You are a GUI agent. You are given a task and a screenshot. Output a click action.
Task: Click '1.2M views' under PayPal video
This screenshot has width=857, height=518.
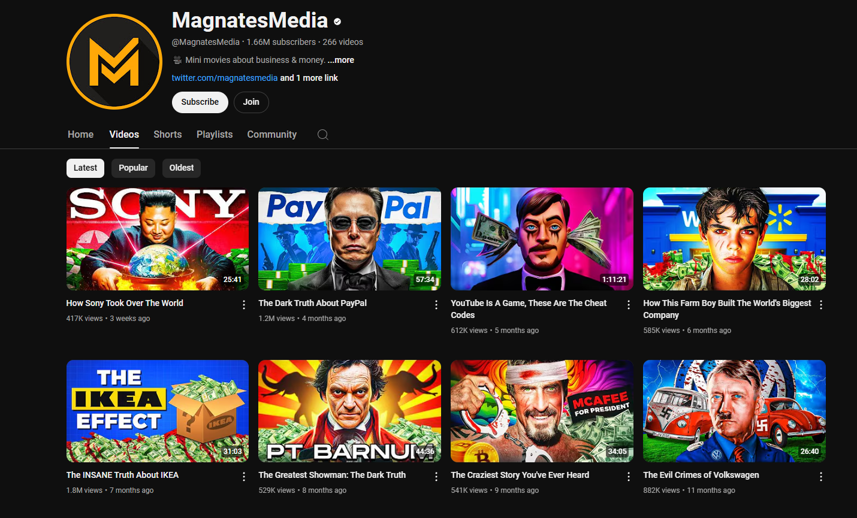click(277, 319)
